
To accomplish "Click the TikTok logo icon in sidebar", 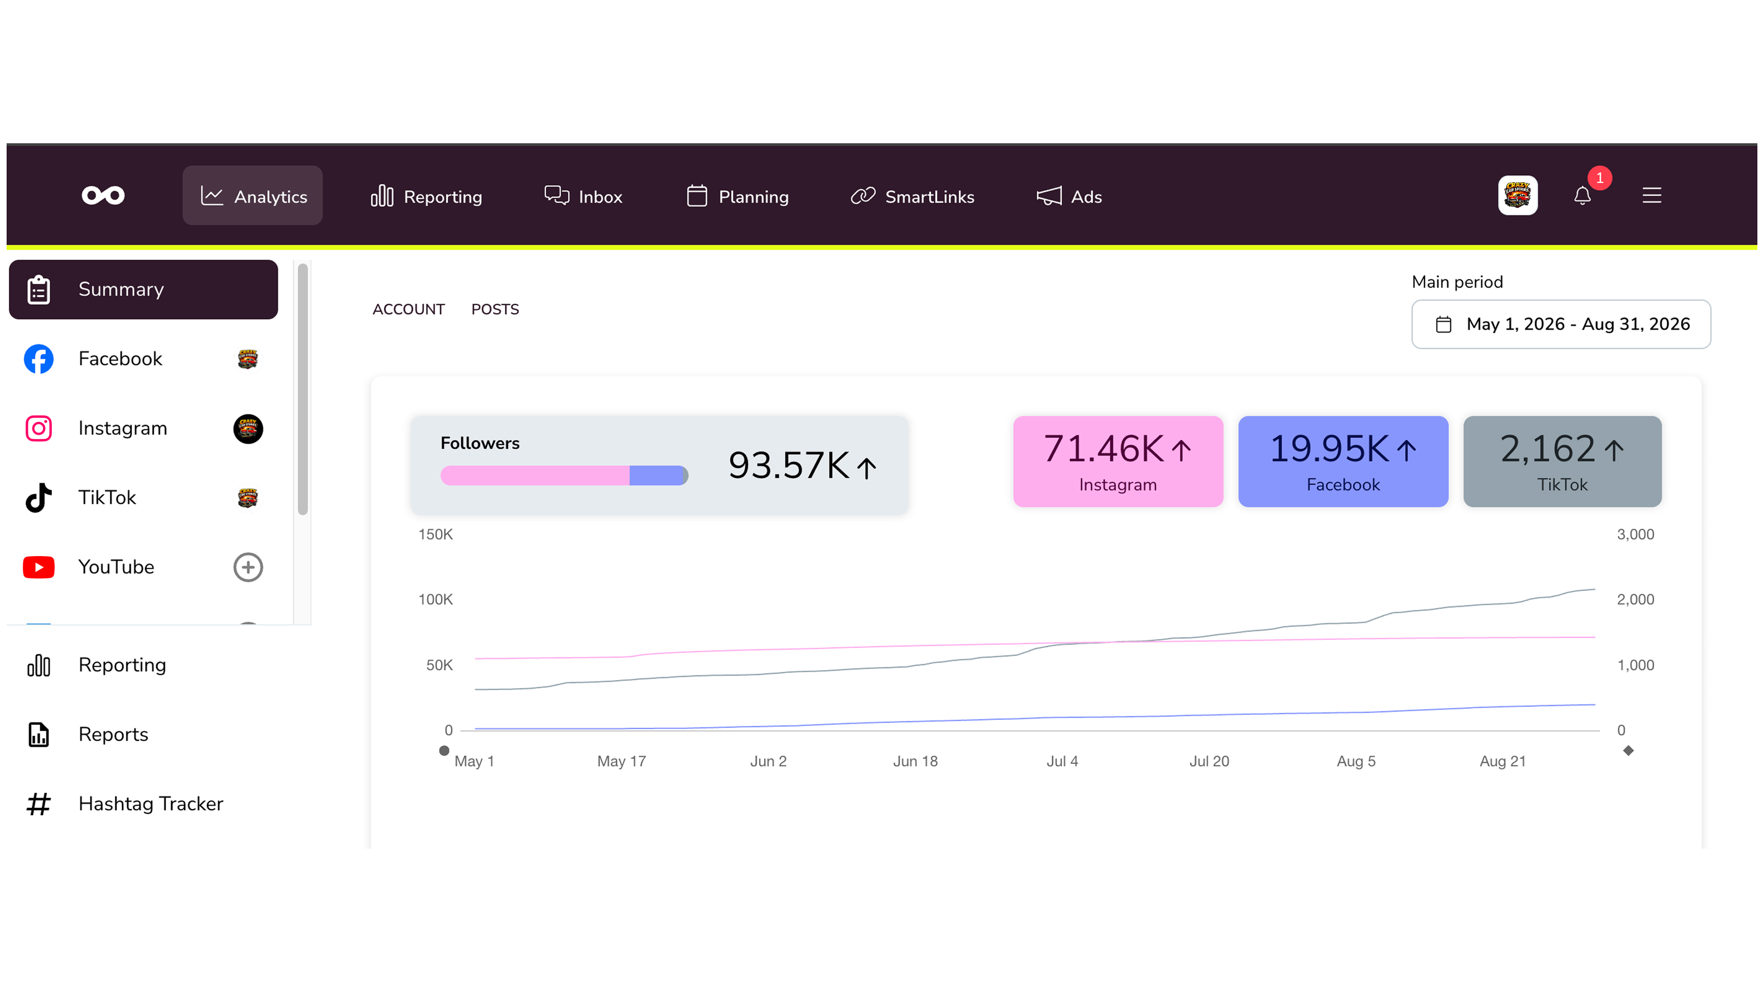I will pyautogui.click(x=39, y=498).
